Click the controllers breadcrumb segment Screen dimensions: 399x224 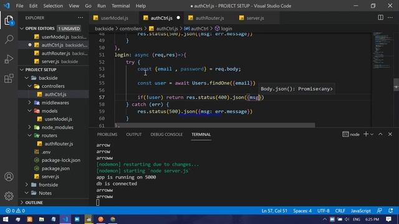point(131,29)
